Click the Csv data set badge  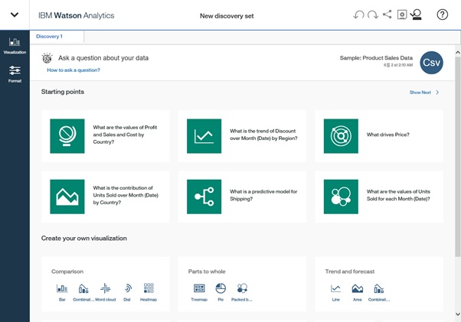pos(432,63)
